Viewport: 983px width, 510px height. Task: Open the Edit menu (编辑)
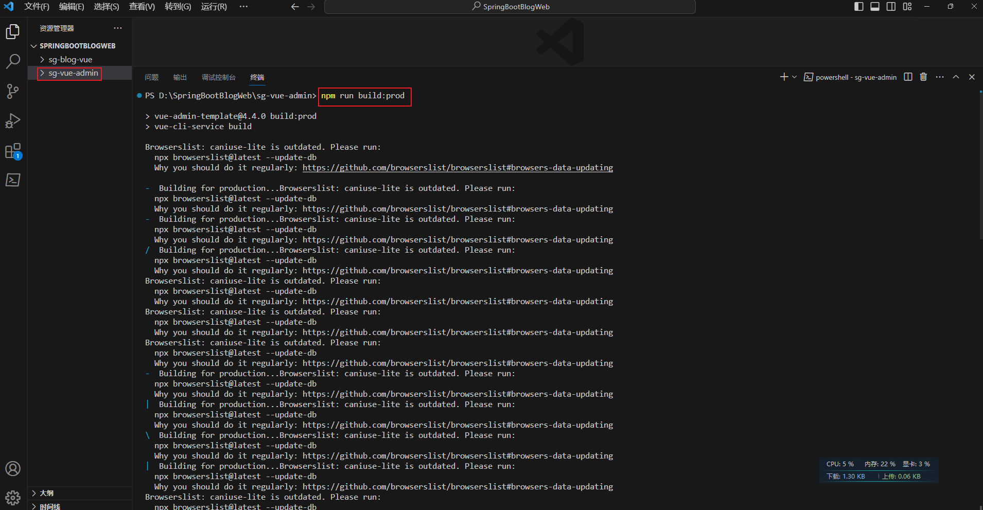tap(72, 7)
